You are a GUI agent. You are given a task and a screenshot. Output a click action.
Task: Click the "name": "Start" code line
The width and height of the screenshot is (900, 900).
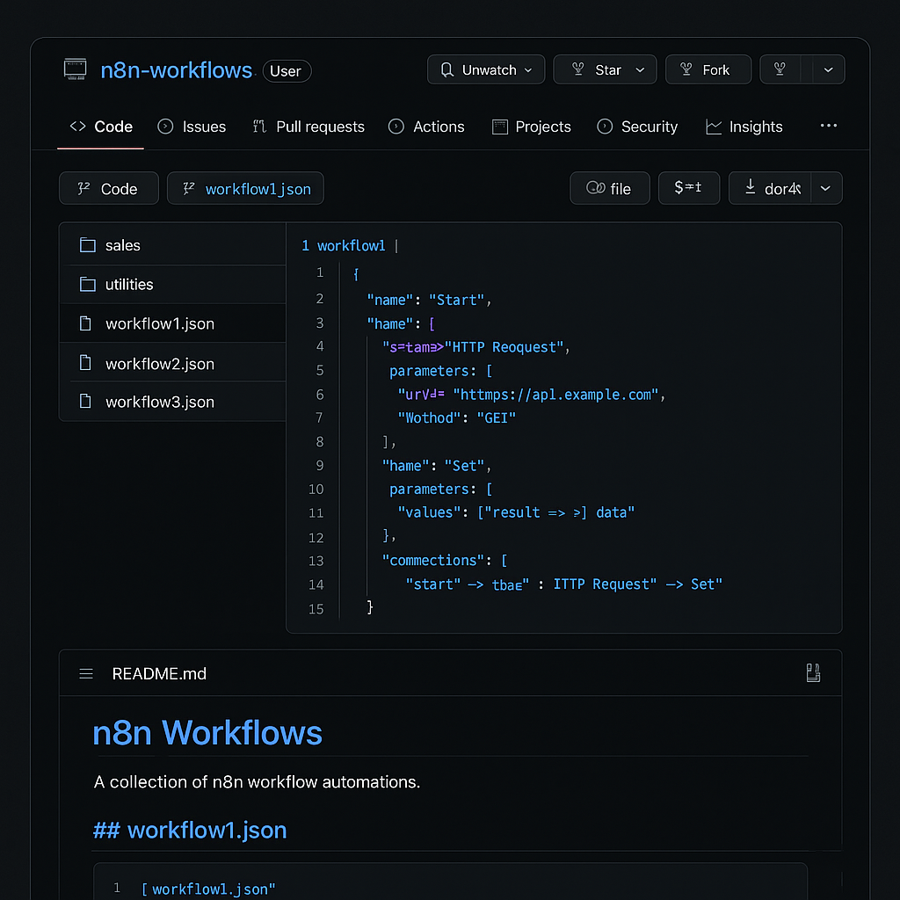[429, 301]
